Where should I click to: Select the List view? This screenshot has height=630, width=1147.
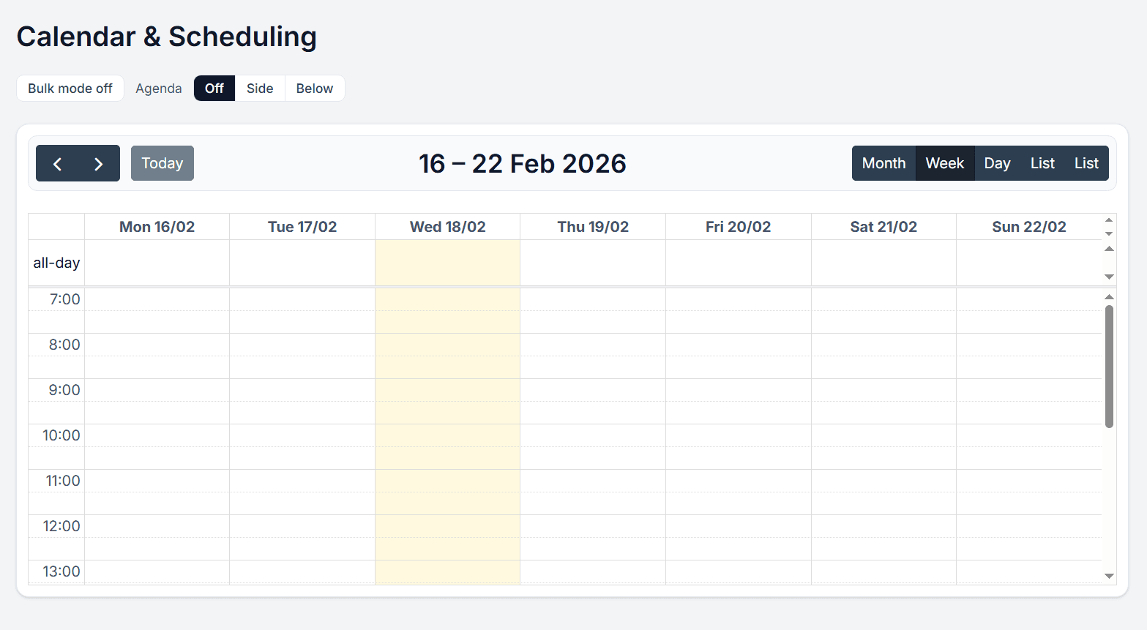1042,163
